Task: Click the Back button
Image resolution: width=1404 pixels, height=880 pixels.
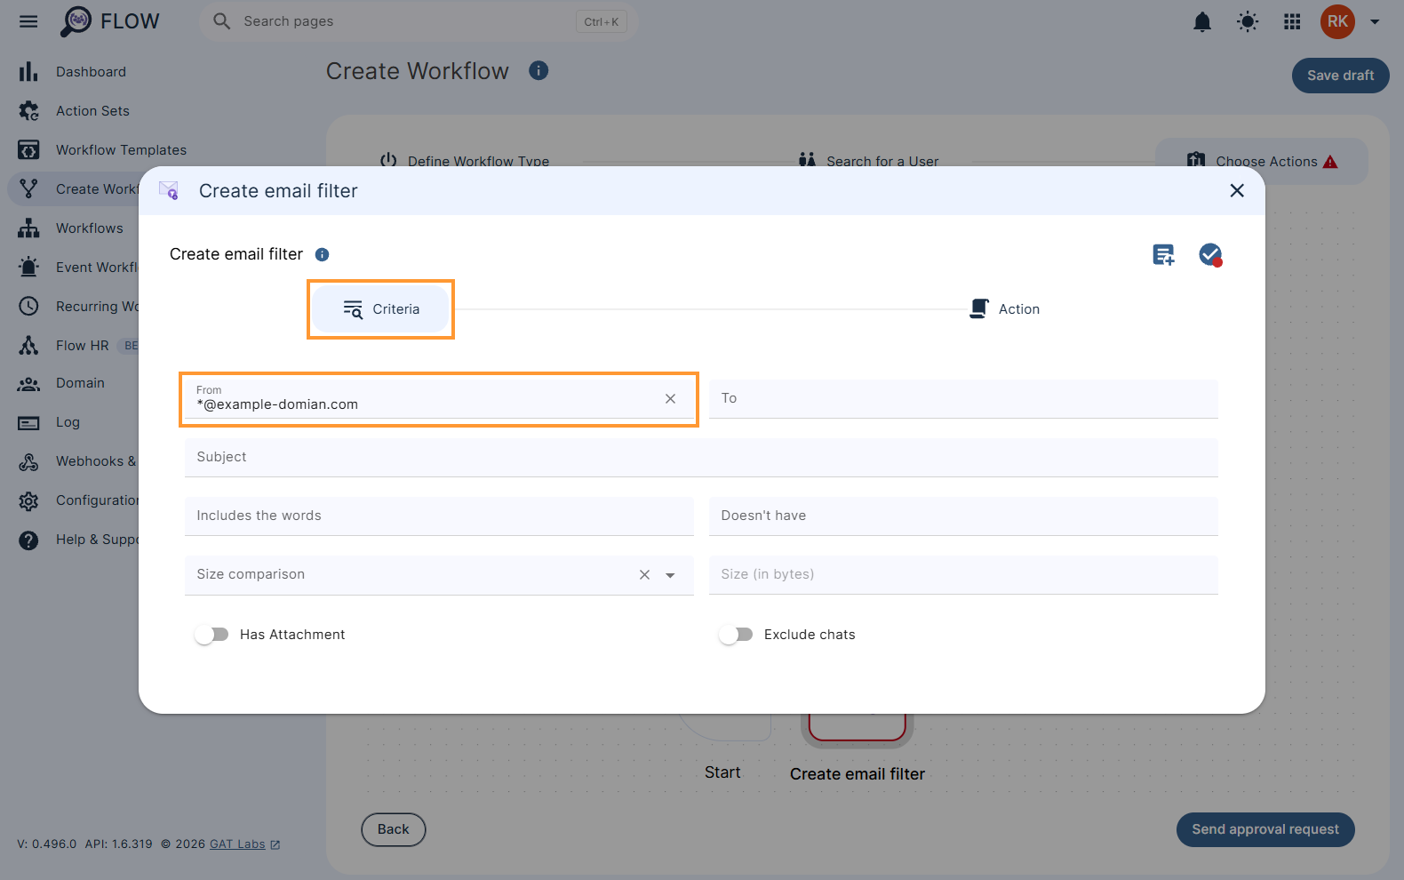Action: 394,829
